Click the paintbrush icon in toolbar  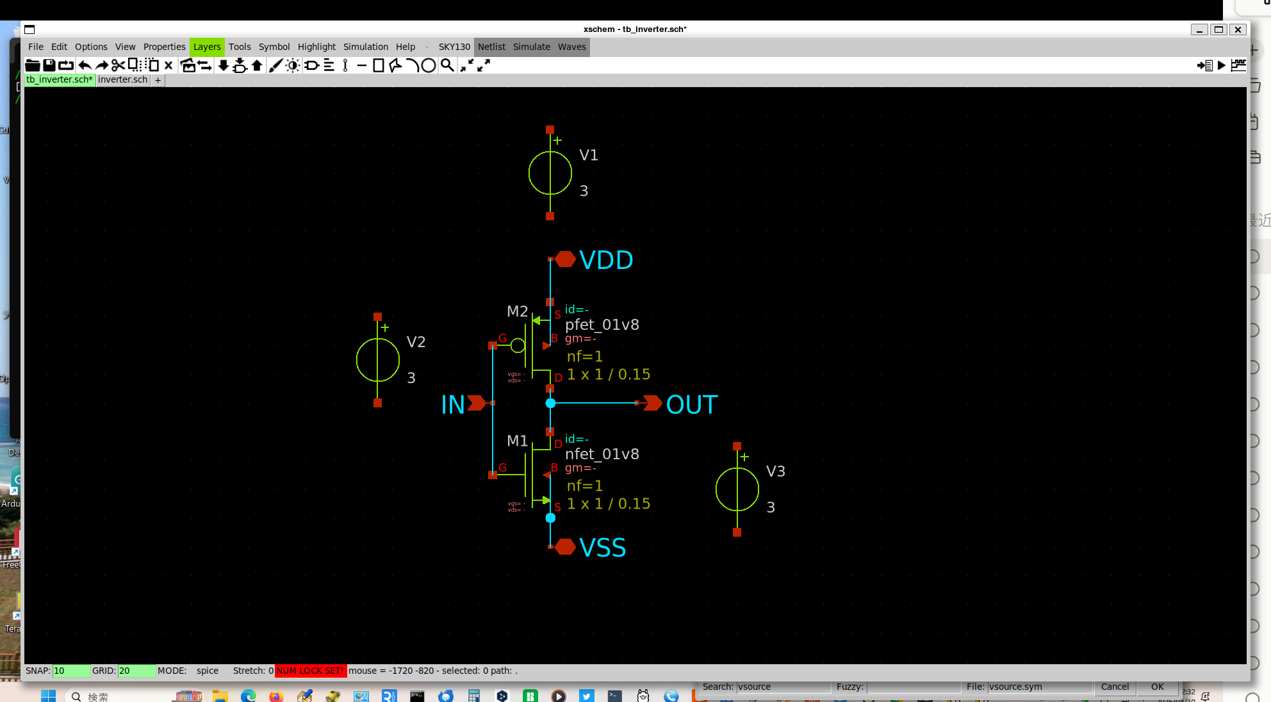tap(275, 65)
